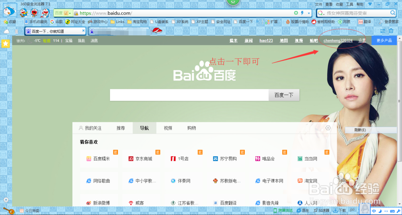This screenshot has height=215, width=402.
Task: Click 加速器 in status bar
Action: [322, 211]
